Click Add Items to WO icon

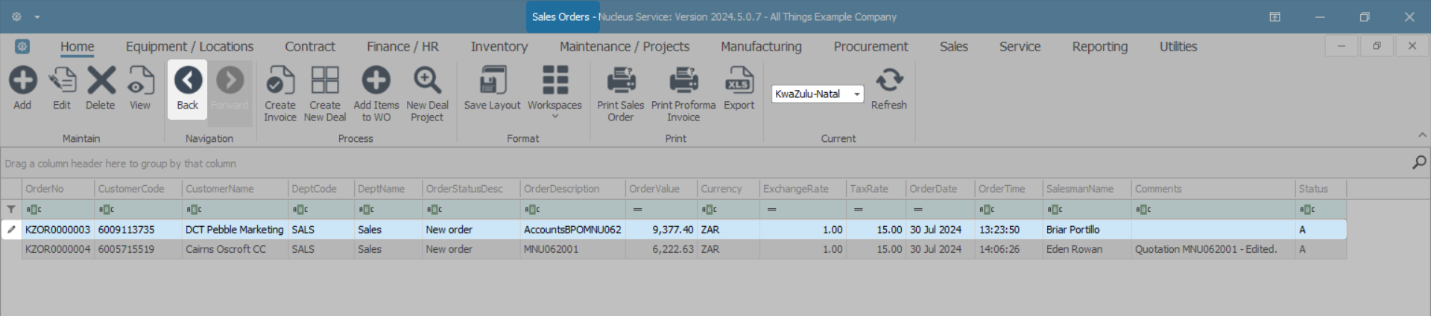(x=376, y=81)
